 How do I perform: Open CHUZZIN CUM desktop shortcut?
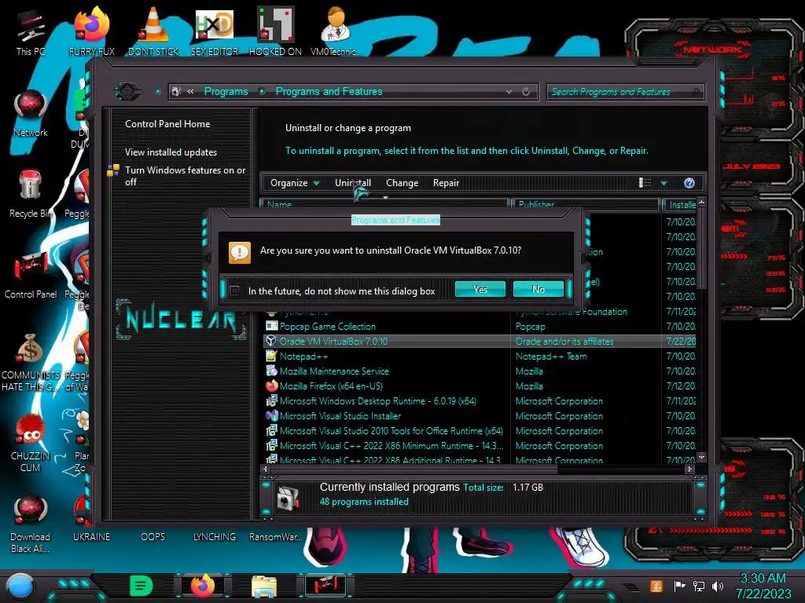click(31, 444)
